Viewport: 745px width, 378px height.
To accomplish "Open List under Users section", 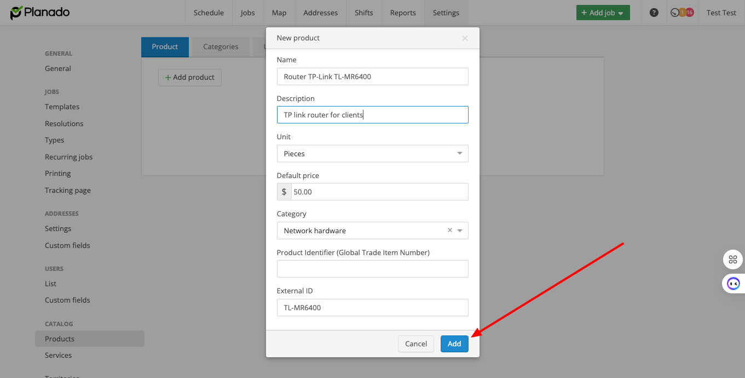I will [50, 284].
